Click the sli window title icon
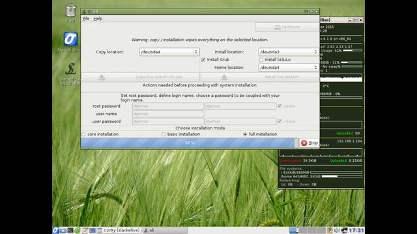This screenshot has height=234, width=417. point(84,12)
